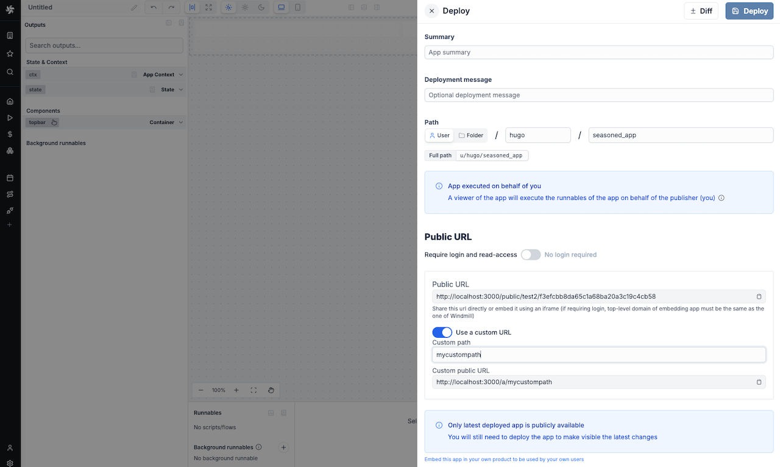
Task: Expand the topbar Container component
Action: pos(181,123)
